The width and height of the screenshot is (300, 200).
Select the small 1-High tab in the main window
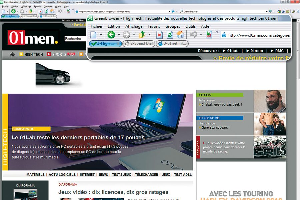[x=10, y=16]
